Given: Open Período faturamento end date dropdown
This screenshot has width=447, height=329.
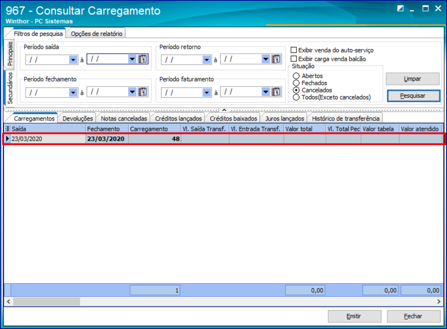Looking at the screenshot, I should 266,92.
